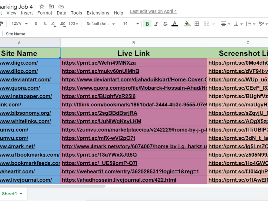Open the Tools menu
Image resolution: width=268 pixels, height=201 pixels.
pos(76,13)
